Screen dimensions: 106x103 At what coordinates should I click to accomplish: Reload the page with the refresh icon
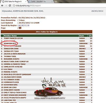point(10,6)
